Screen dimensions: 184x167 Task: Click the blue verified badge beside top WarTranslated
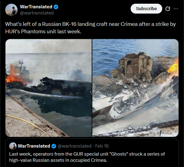point(56,7)
